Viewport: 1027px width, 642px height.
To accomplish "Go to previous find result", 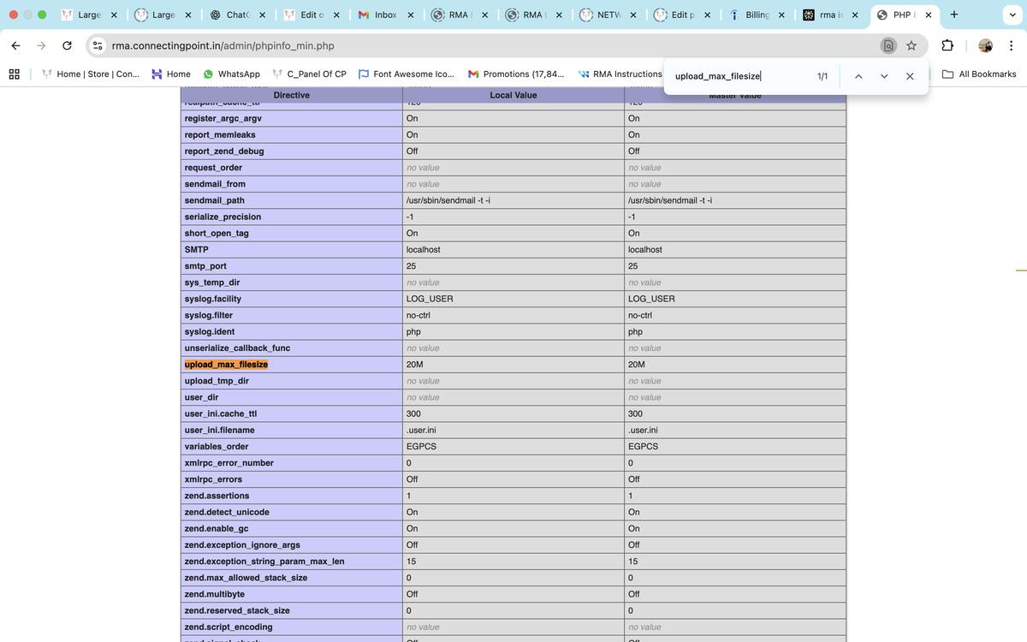I will tap(858, 76).
